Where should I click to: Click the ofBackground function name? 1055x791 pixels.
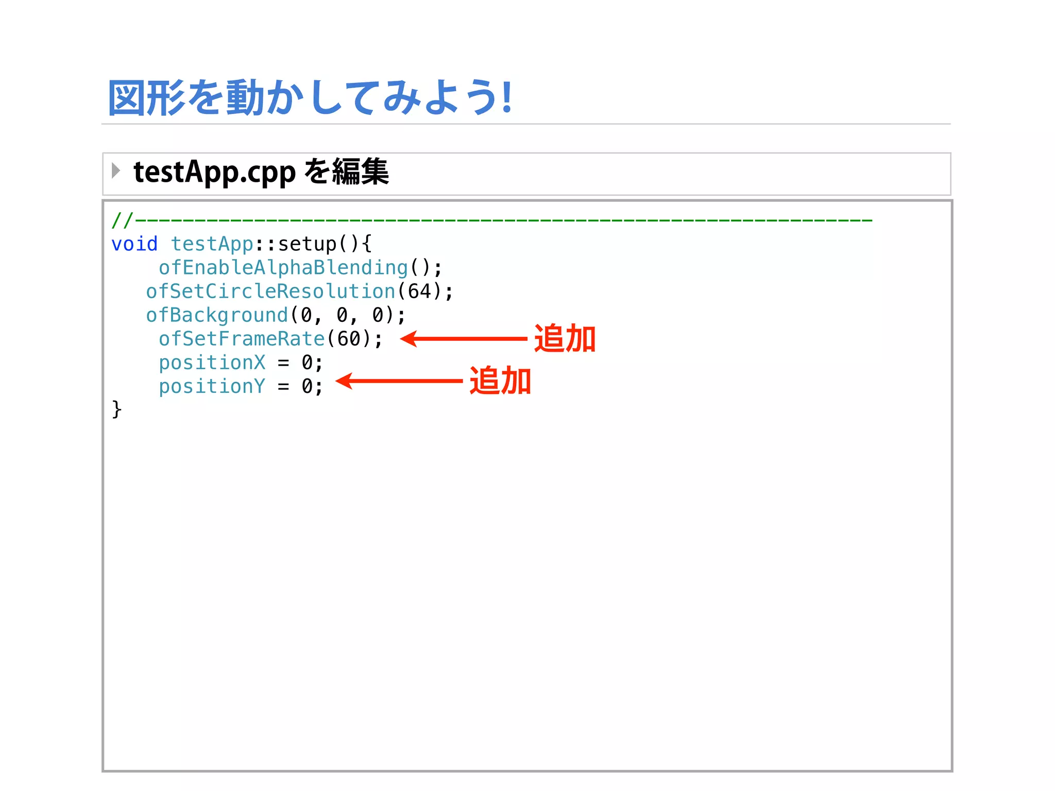click(x=217, y=315)
